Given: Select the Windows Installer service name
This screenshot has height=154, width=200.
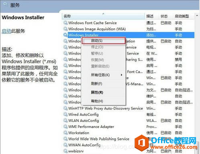Looking at the screenshot, I should (83, 35).
